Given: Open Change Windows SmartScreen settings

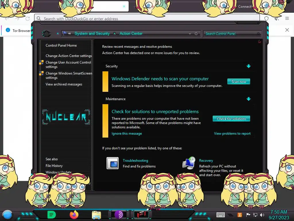Looking at the screenshot, I should pyautogui.click(x=69, y=75).
